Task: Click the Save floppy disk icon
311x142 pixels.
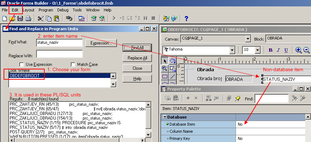Action: tap(20, 19)
